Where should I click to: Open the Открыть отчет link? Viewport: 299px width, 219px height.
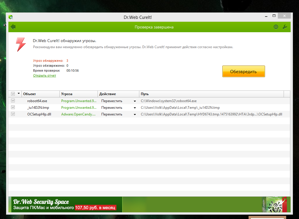[x=45, y=75]
